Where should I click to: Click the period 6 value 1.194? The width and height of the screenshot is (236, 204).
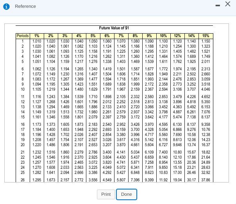[x=65, y=69]
